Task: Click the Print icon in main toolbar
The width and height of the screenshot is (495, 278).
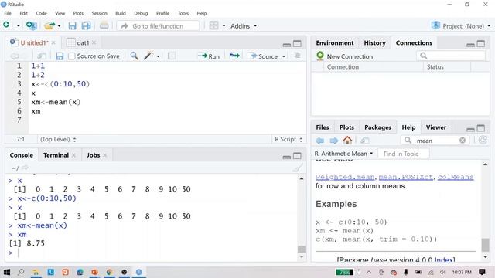Action: (104, 25)
